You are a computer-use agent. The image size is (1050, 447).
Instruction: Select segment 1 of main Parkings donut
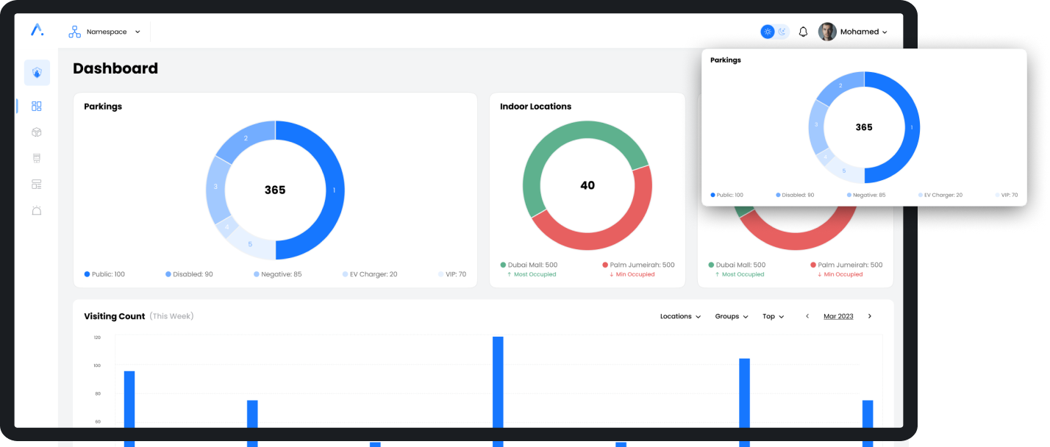coord(334,190)
